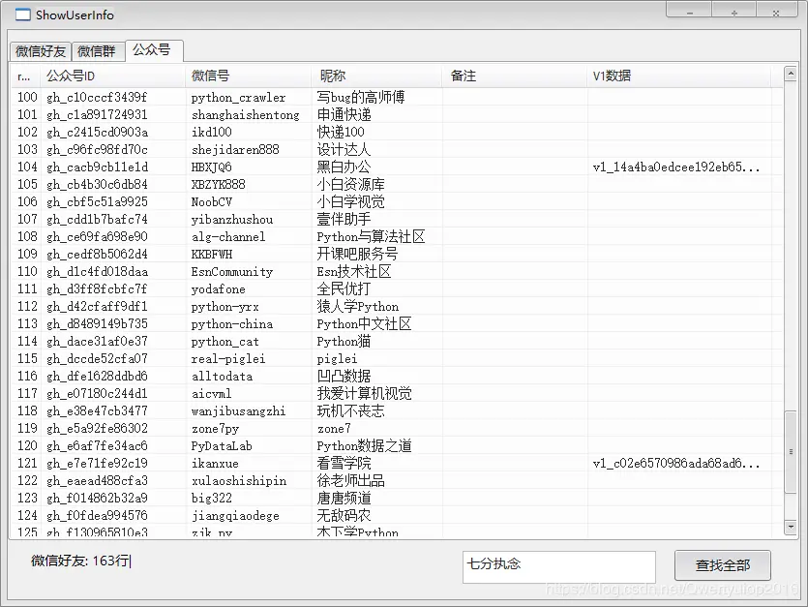Select the nickname 写bug的高师傅

point(361,97)
